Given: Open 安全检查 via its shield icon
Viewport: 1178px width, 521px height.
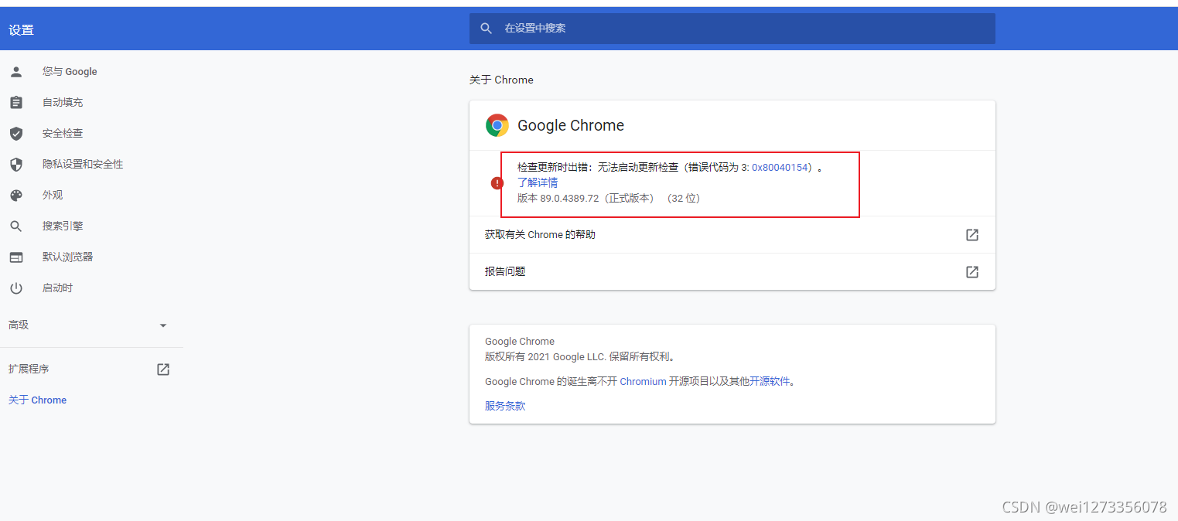Looking at the screenshot, I should pyautogui.click(x=16, y=133).
